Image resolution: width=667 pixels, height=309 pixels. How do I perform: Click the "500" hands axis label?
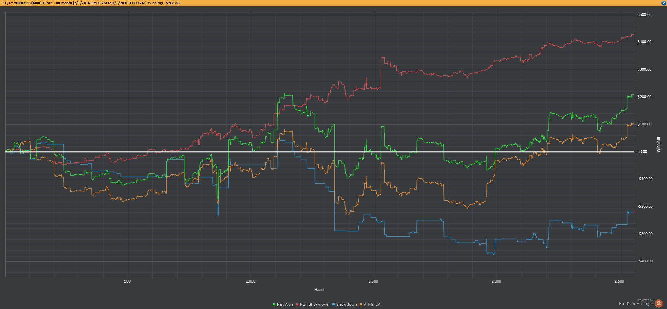[127, 281]
